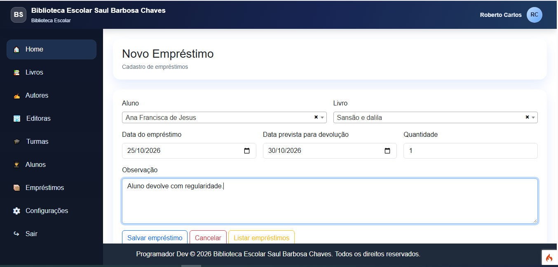Viewport: 558px width, 267px height.
Task: Select Alunos in the sidebar
Action: click(52, 165)
